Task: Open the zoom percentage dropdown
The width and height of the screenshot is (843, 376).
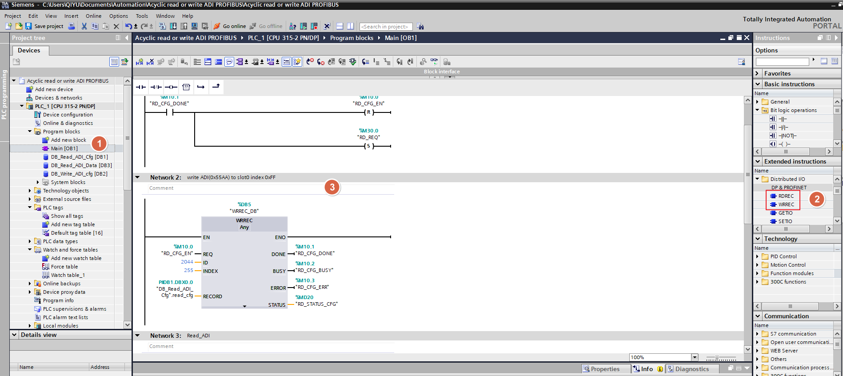Action: pos(694,357)
